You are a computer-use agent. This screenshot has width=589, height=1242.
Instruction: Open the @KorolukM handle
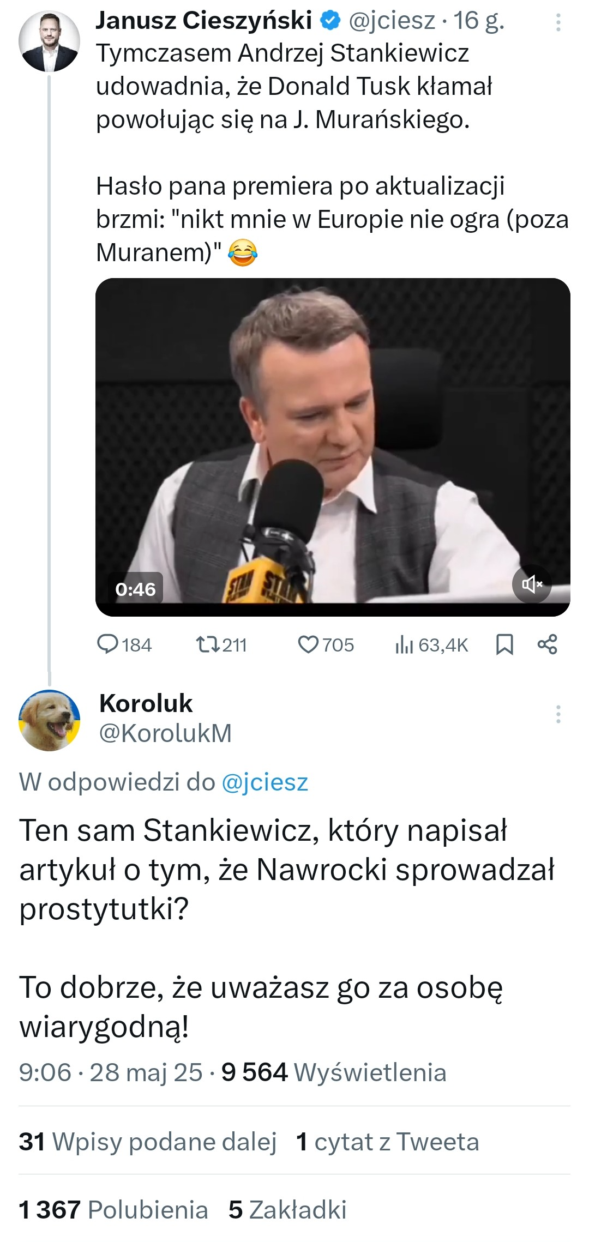(x=165, y=733)
